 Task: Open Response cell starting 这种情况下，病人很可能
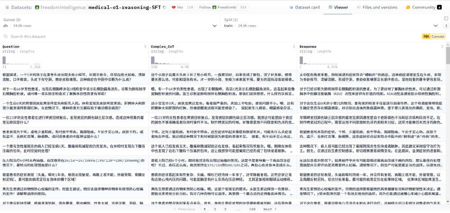tap(372, 149)
